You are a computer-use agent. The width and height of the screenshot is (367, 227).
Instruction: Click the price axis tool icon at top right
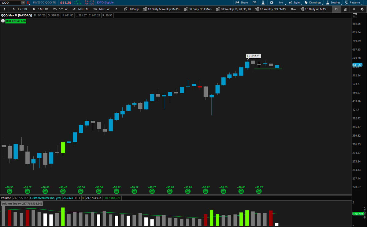pos(355,15)
